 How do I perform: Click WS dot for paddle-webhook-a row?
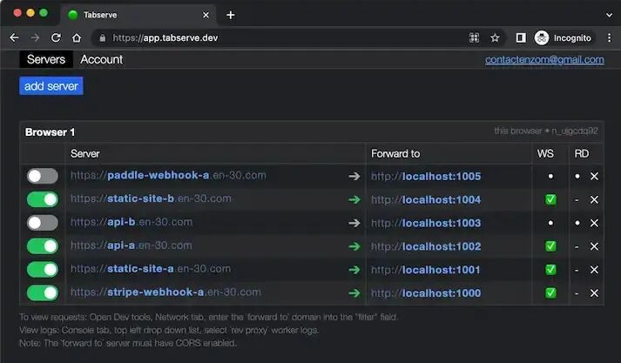point(550,176)
